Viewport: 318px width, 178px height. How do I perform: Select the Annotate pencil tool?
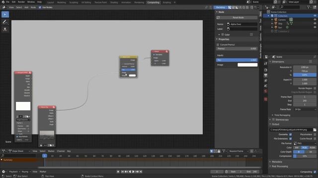[5, 22]
